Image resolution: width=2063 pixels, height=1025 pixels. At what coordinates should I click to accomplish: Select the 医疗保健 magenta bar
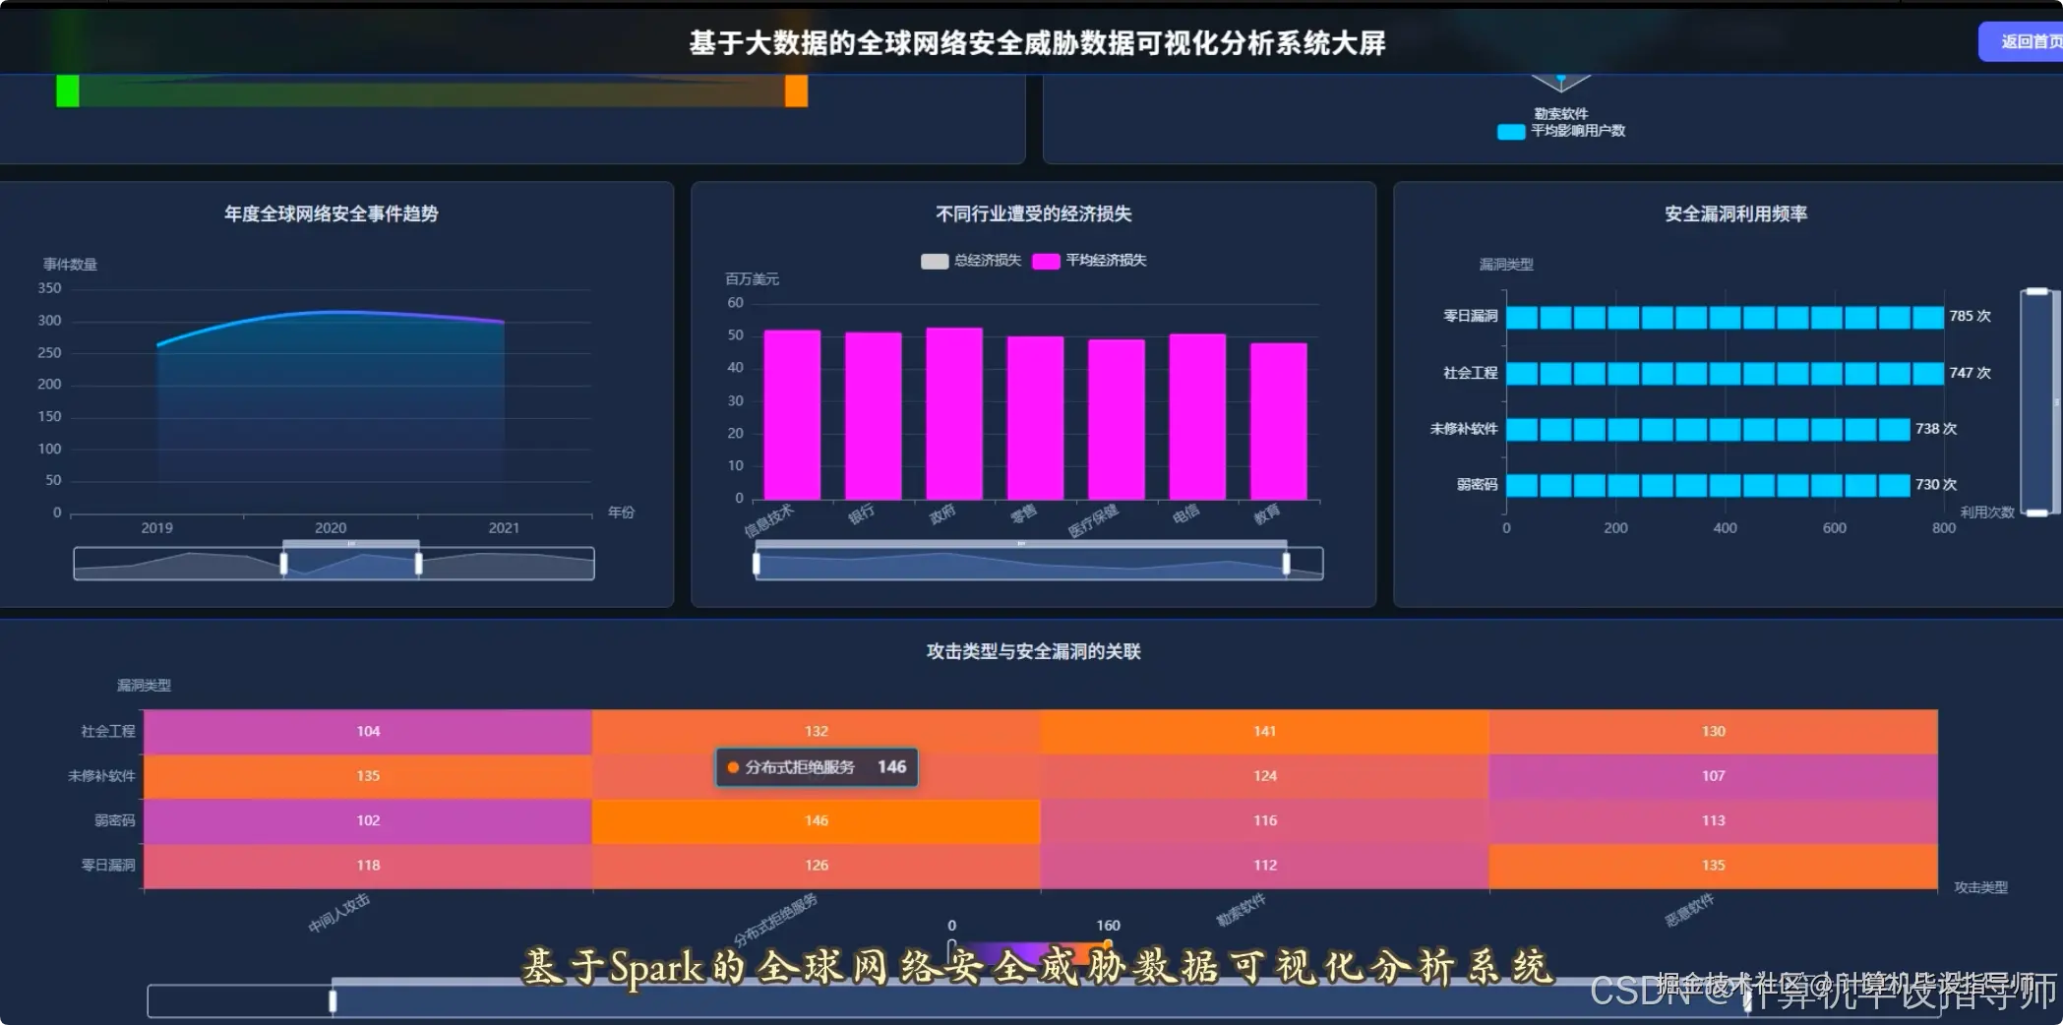click(1117, 420)
